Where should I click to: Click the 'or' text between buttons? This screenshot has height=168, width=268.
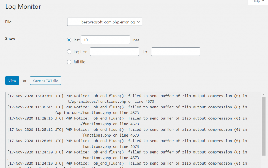(x=24, y=81)
